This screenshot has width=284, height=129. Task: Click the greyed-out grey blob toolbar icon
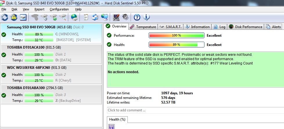coord(35,17)
